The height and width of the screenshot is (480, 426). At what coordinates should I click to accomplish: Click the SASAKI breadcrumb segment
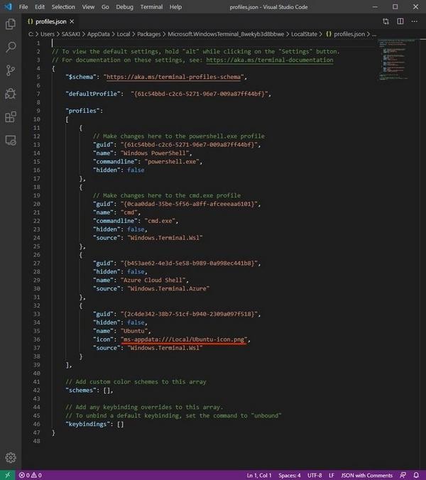(71, 34)
